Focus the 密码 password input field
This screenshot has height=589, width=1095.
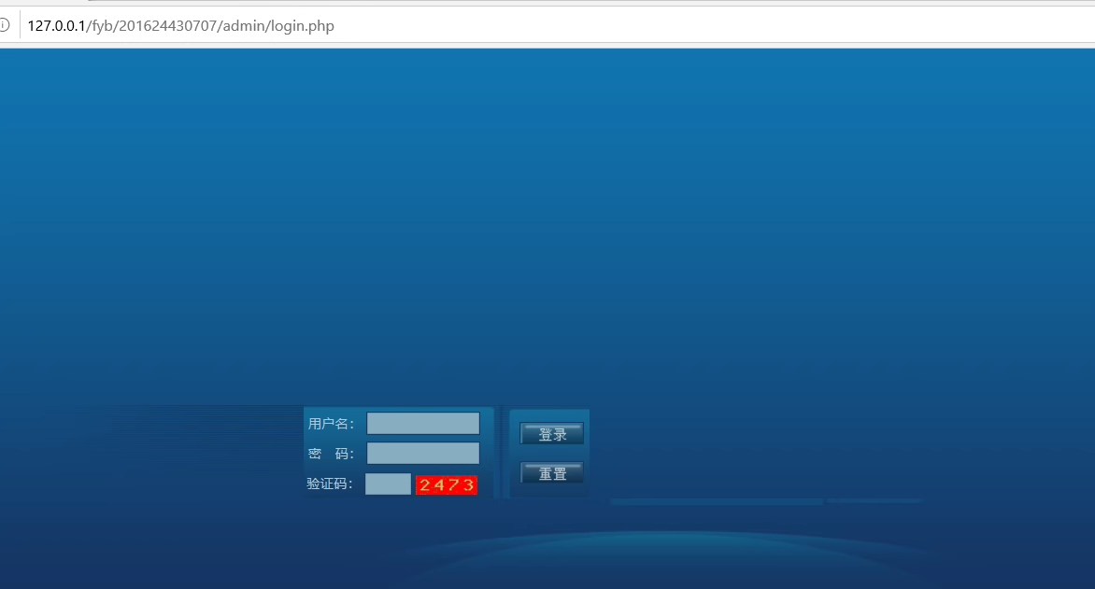423,453
